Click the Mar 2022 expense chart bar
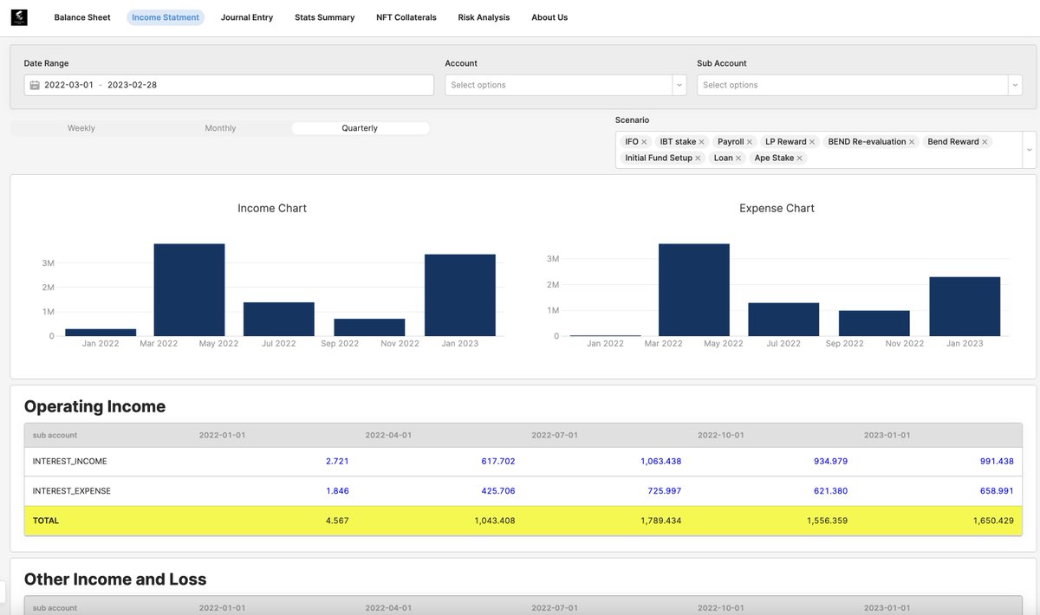Image resolution: width=1040 pixels, height=615 pixels. pyautogui.click(x=693, y=290)
